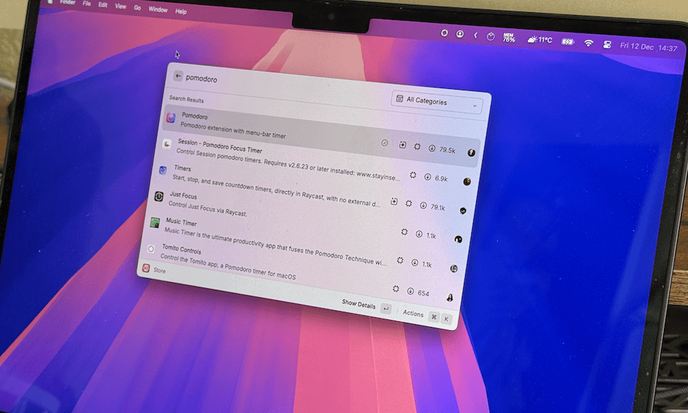Click the battery charging status icon
This screenshot has height=413, width=688.
(568, 42)
